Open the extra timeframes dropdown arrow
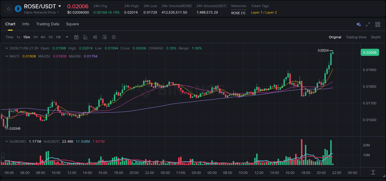This screenshot has height=181, width=386. [66, 37]
